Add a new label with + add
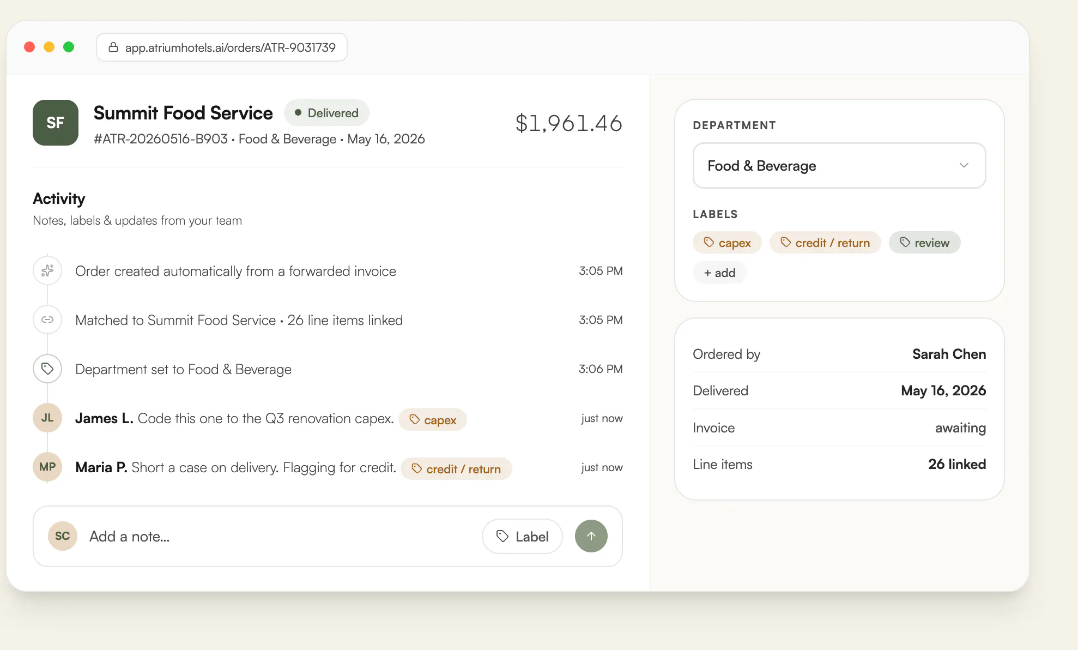Screen dimensions: 1078x650 719,273
